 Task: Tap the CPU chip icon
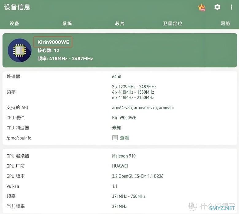coord(20,50)
